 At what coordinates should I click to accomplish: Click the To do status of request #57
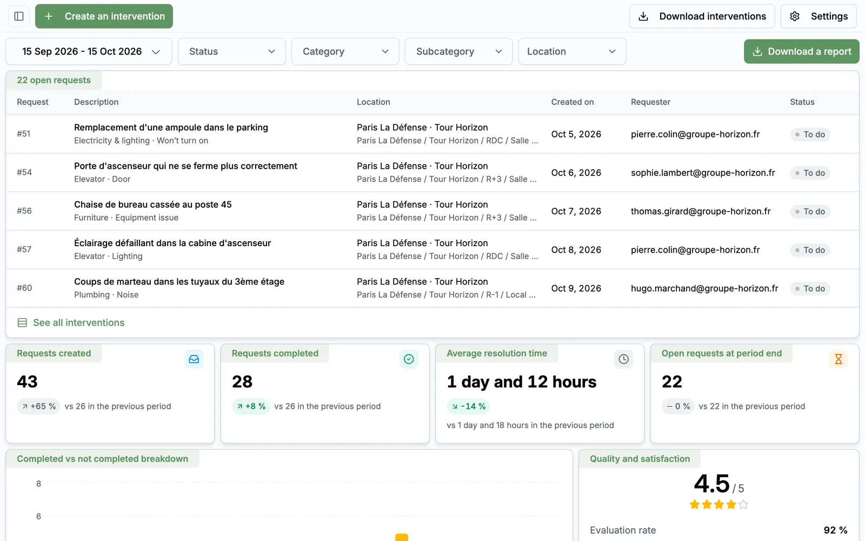pyautogui.click(x=810, y=250)
